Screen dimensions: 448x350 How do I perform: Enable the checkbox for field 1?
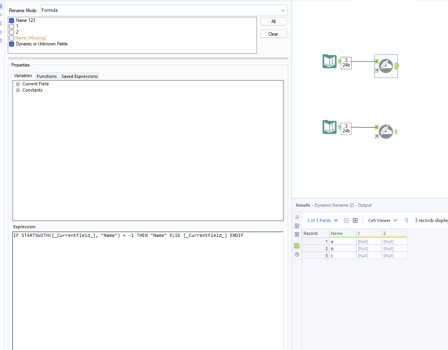coord(11,26)
